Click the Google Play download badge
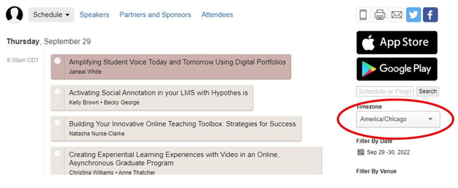458x188 pixels. tap(397, 69)
